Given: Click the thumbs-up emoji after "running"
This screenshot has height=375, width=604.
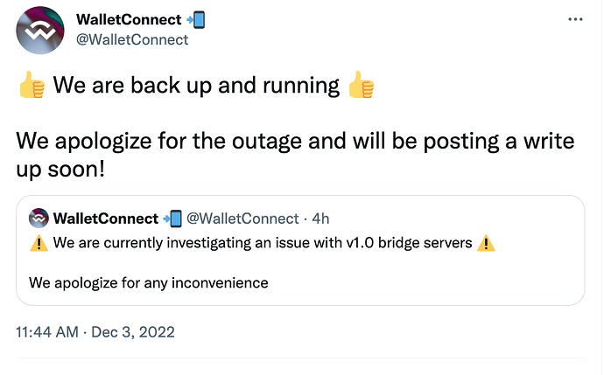Looking at the screenshot, I should 361,86.
